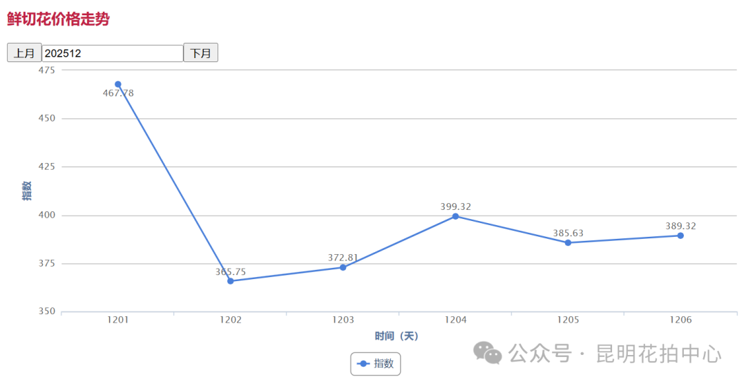The image size is (746, 384).
Task: Click the 475 y-axis tick label
Action: tap(47, 70)
